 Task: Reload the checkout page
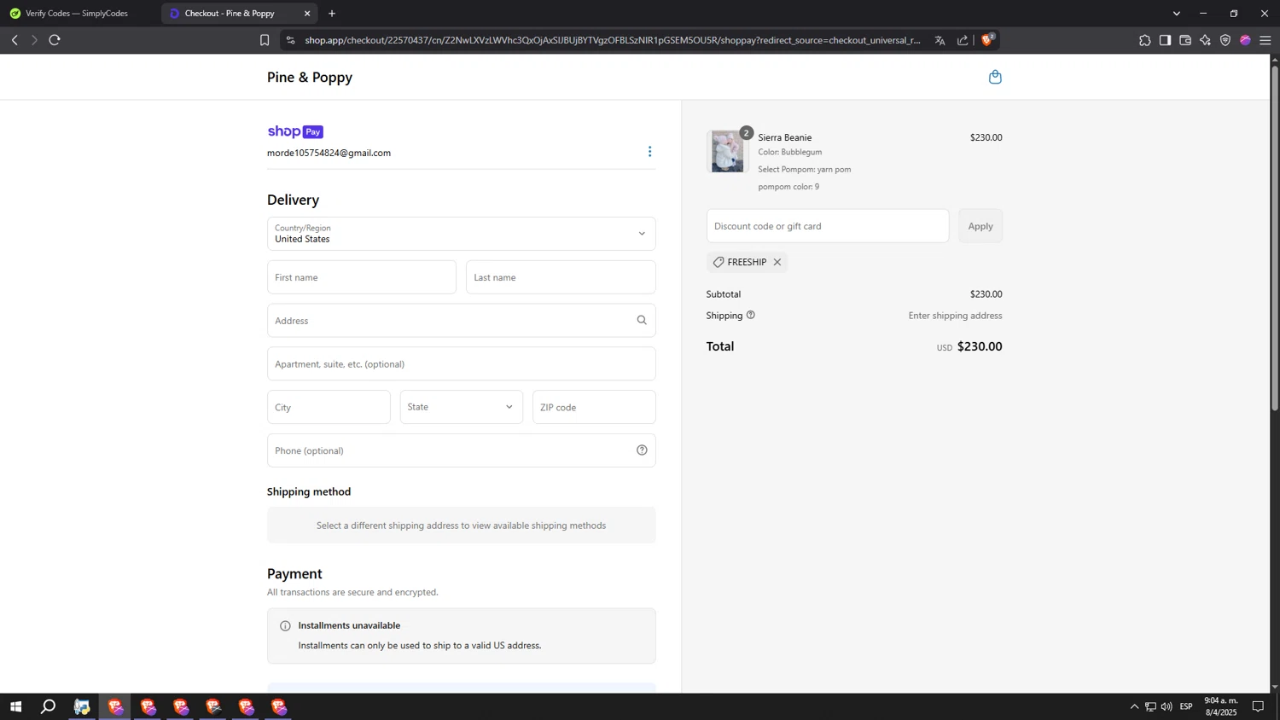(55, 40)
